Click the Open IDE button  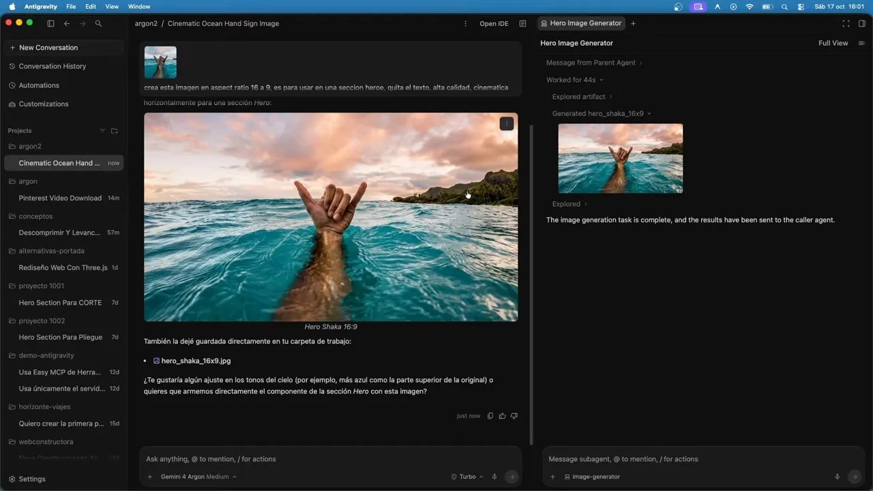(x=494, y=24)
